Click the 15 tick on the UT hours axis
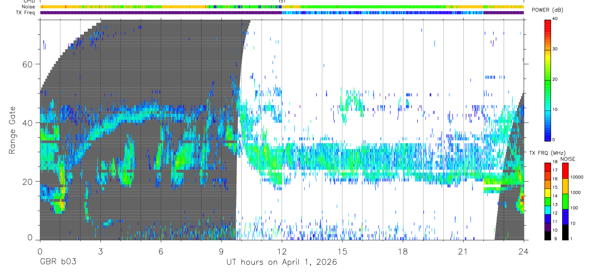The image size is (589, 272). coord(342,251)
